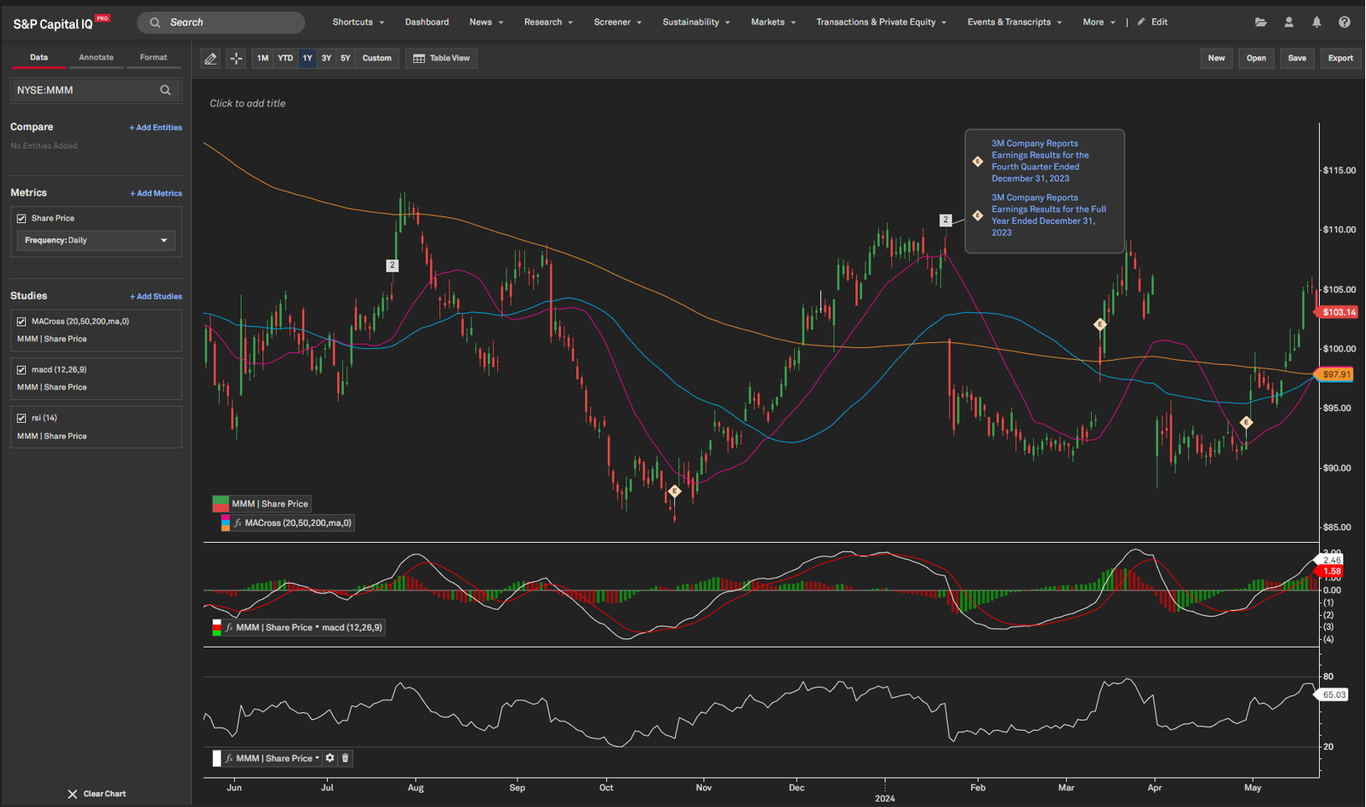The width and height of the screenshot is (1366, 807).
Task: Click the notifications bell icon
Action: [x=1317, y=23]
